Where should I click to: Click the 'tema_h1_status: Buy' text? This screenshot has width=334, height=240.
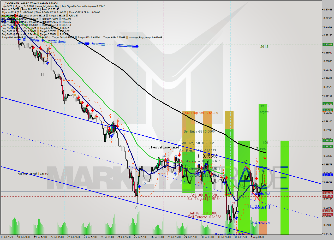pyautogui.click(x=47, y=6)
